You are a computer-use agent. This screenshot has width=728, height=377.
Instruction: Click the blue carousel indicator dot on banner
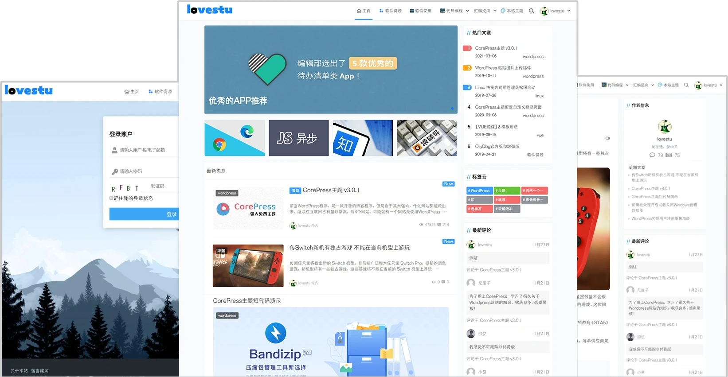452,109
